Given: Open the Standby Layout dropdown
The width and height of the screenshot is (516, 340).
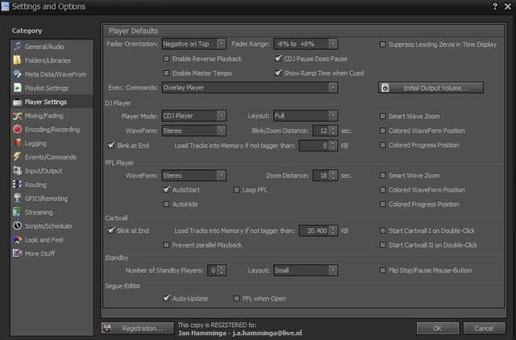Looking at the screenshot, I should coord(306,270).
